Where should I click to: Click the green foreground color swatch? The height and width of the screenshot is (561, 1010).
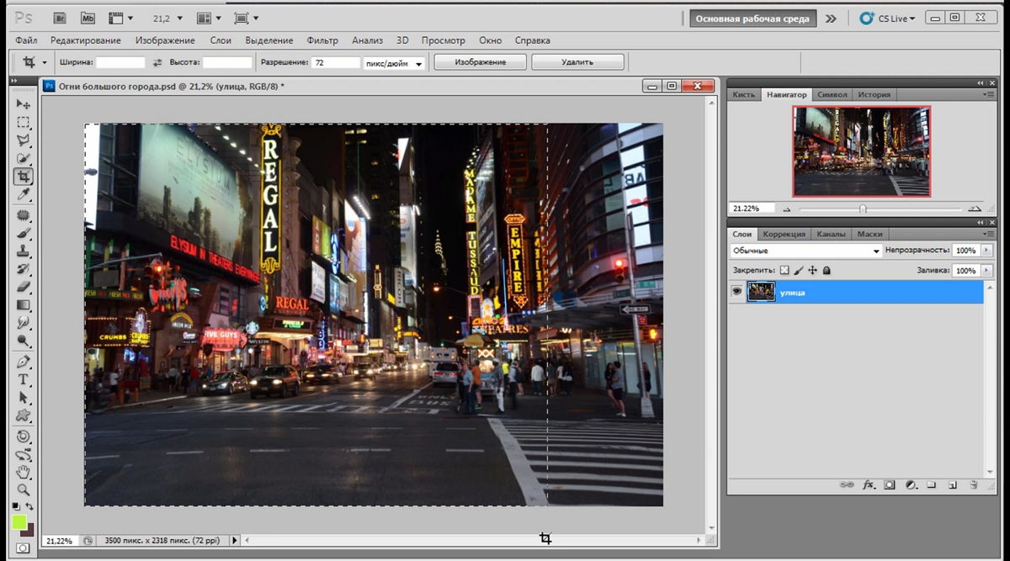(x=19, y=522)
